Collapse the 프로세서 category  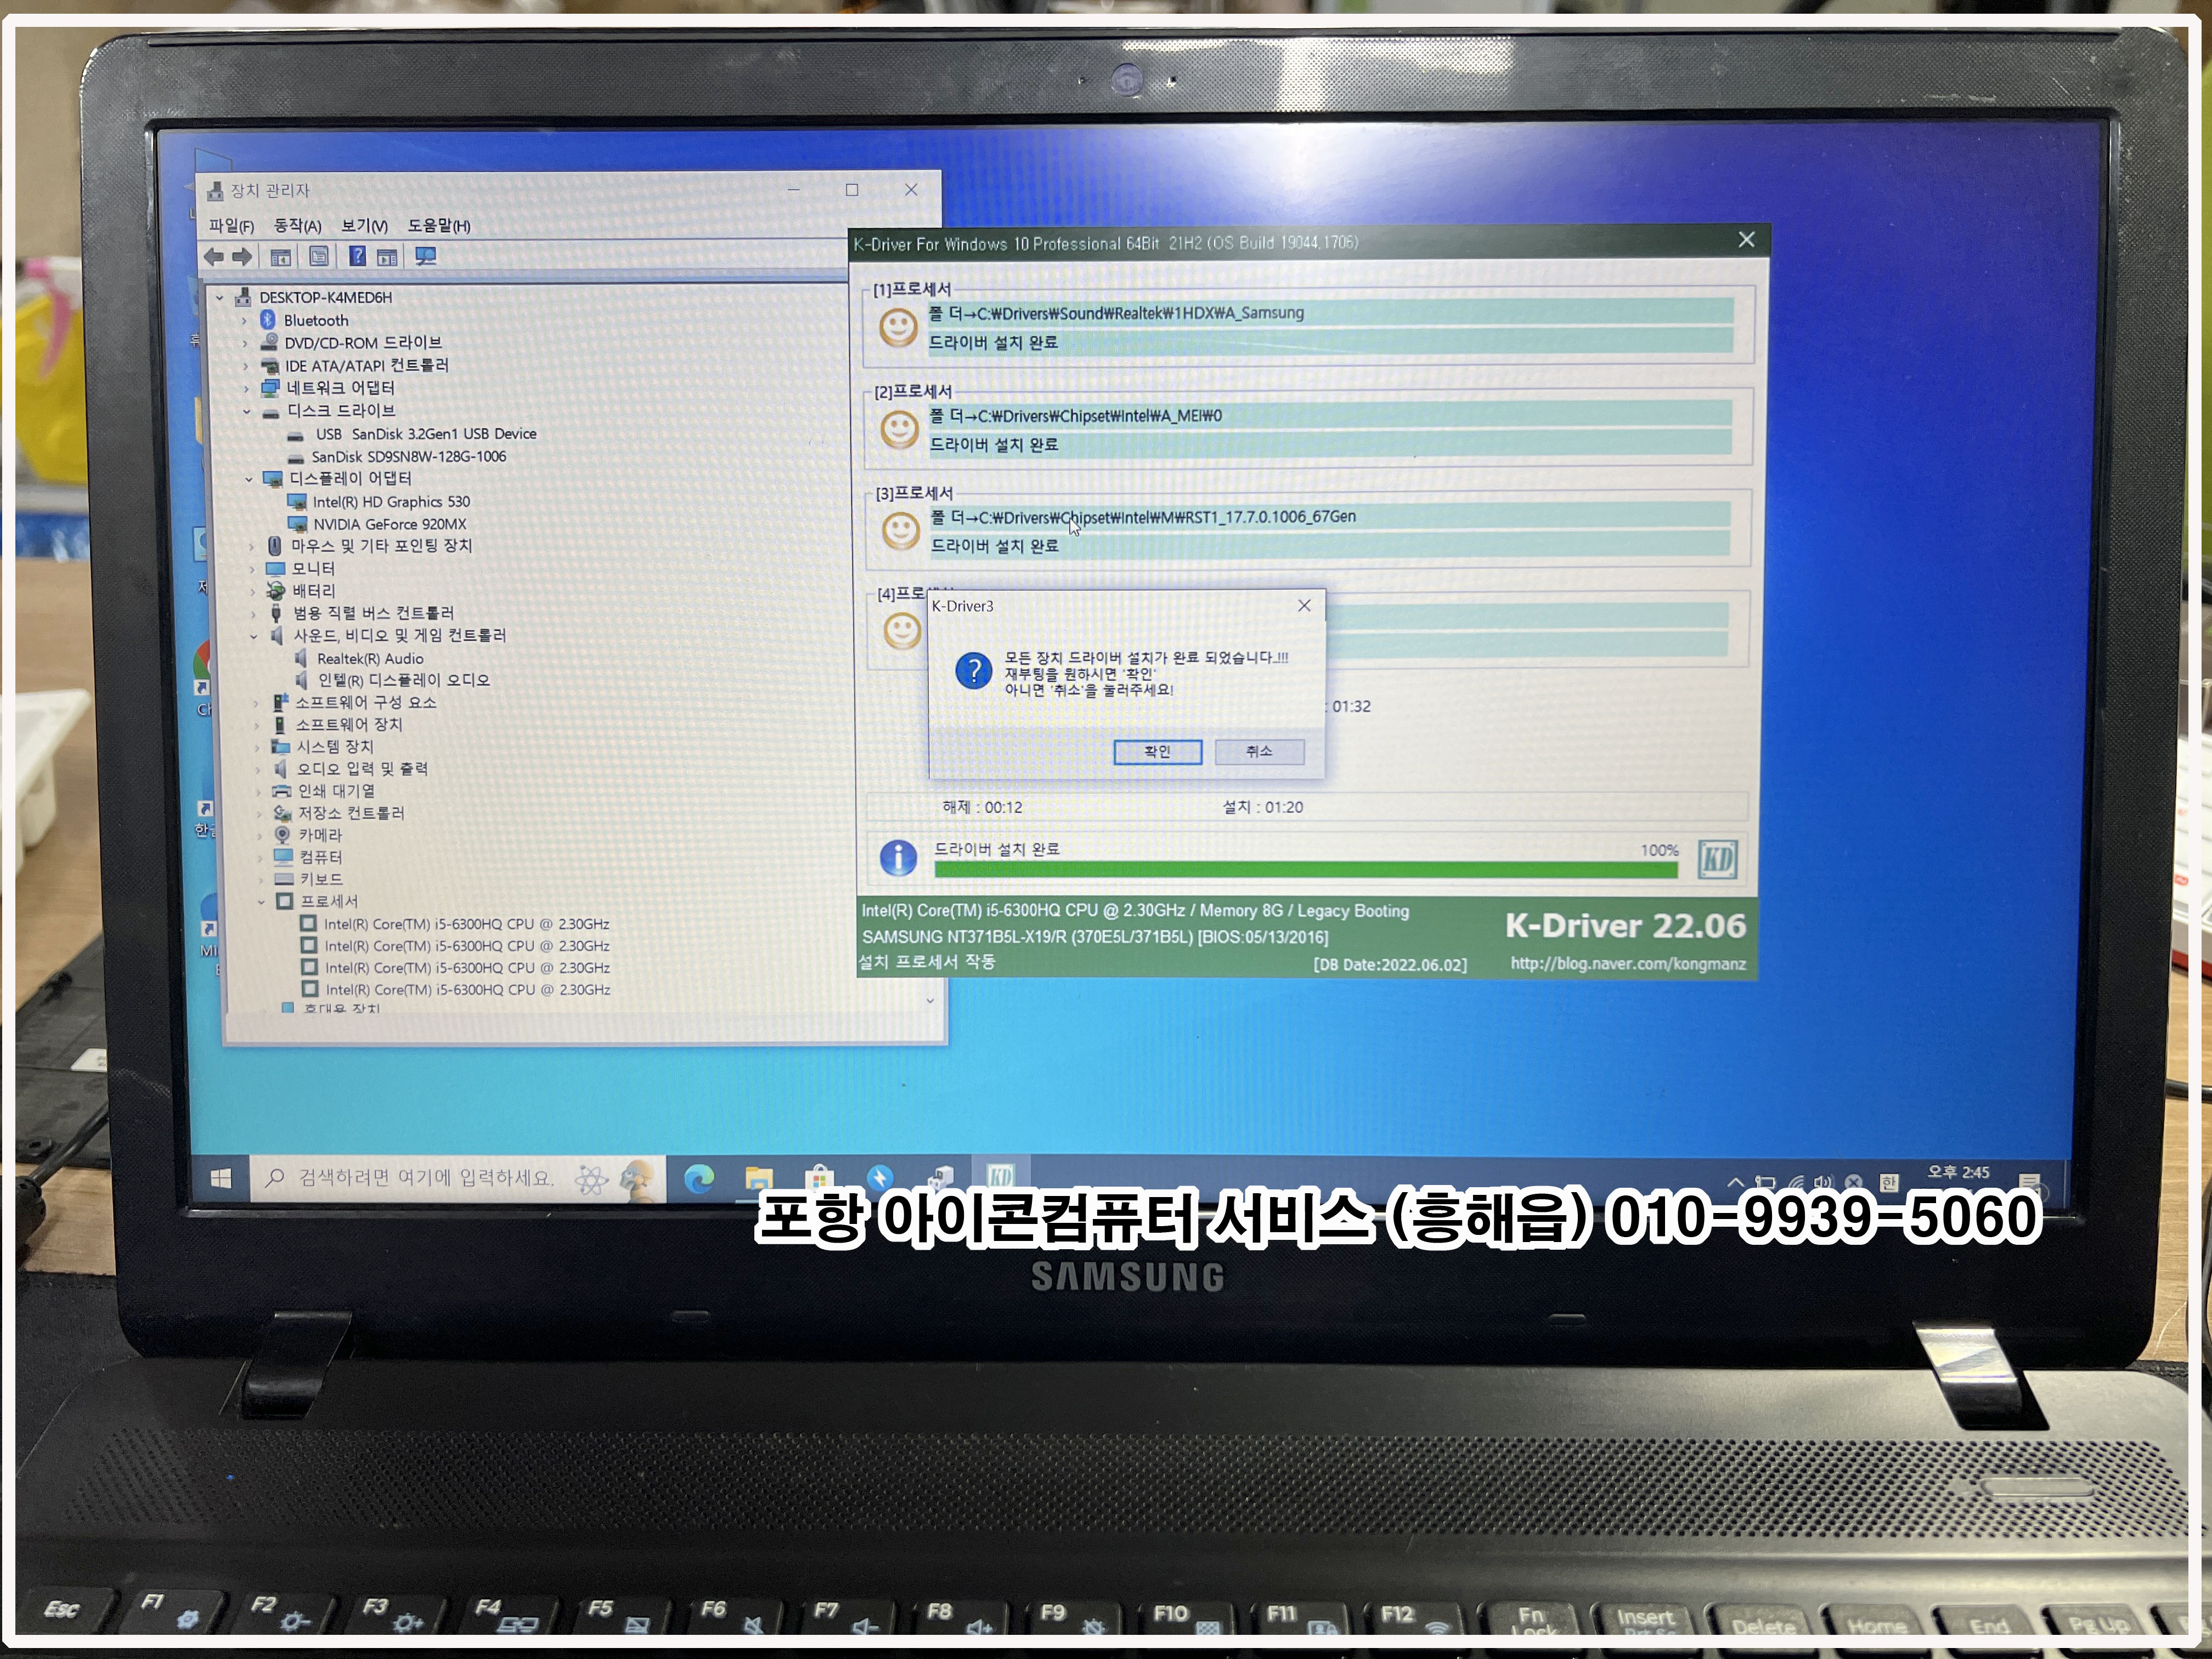click(262, 901)
